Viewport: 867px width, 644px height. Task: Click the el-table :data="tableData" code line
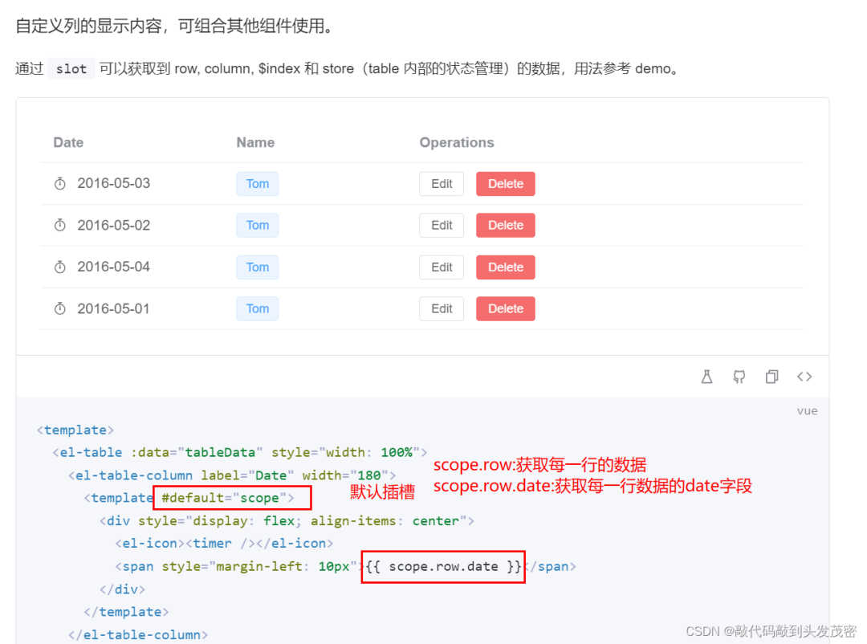[x=239, y=453]
